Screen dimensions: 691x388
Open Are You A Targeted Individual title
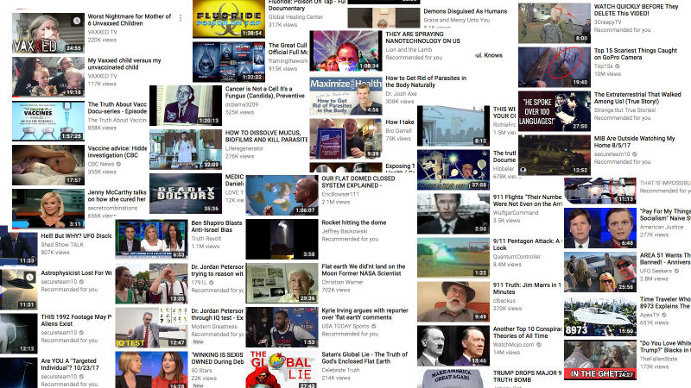click(x=70, y=364)
